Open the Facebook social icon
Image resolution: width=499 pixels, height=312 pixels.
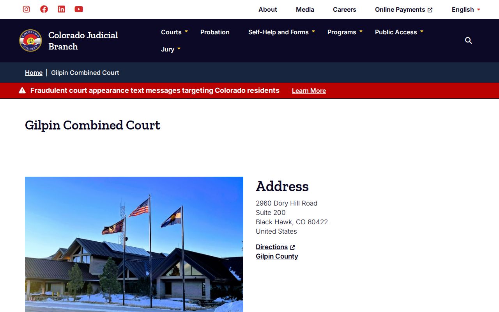click(44, 9)
